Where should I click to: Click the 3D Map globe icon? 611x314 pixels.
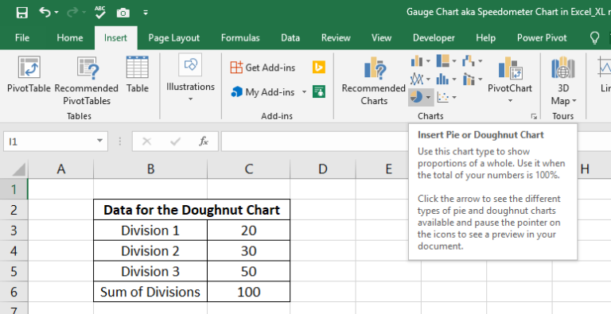563,68
